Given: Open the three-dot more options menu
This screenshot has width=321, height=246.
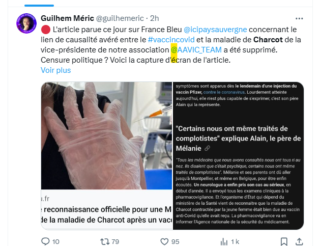Looking at the screenshot, I should (x=299, y=19).
